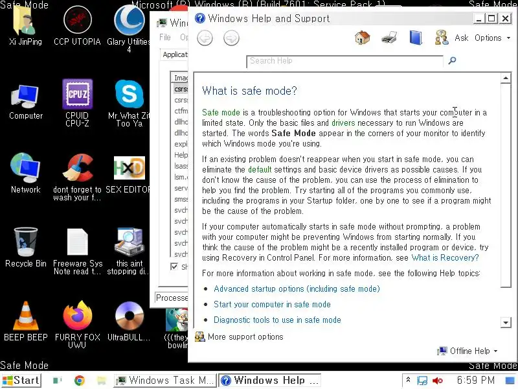Launch Chrome from the taskbar

tap(79, 381)
